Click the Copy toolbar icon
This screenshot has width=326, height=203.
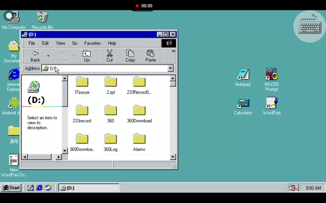[x=130, y=56]
